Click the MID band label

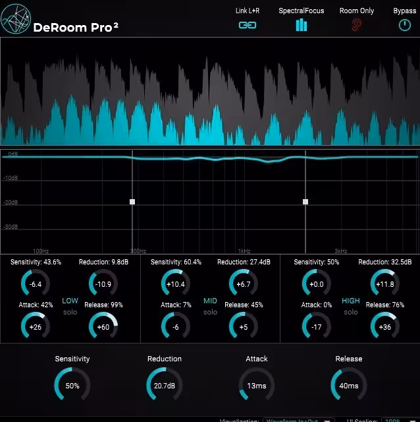[210, 301]
